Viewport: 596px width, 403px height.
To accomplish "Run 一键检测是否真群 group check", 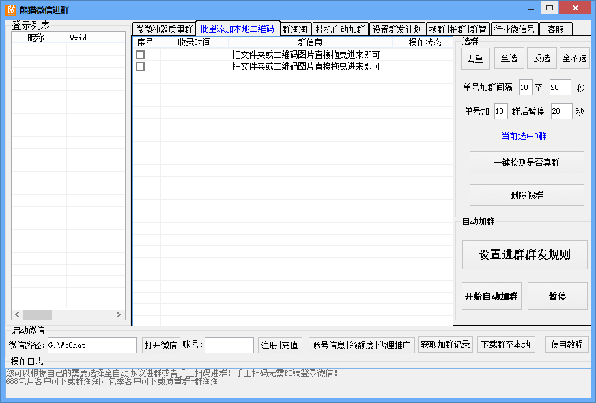I will click(x=526, y=162).
